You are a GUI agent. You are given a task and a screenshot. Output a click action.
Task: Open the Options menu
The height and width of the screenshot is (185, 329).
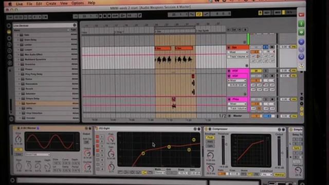[x=78, y=3]
